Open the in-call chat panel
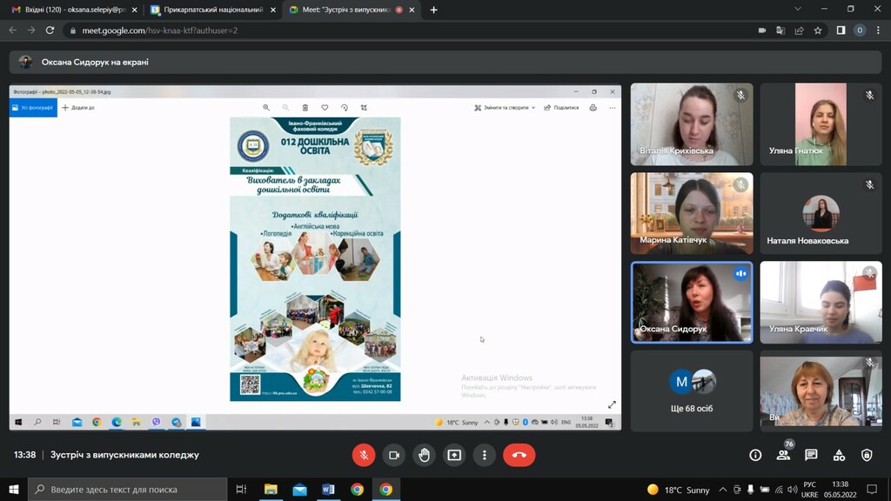 pos(811,455)
